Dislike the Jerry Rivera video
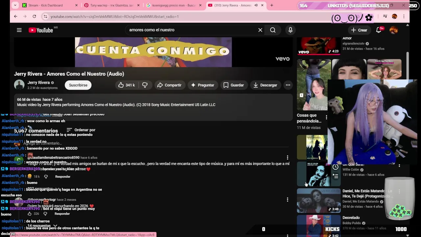 pyautogui.click(x=145, y=85)
